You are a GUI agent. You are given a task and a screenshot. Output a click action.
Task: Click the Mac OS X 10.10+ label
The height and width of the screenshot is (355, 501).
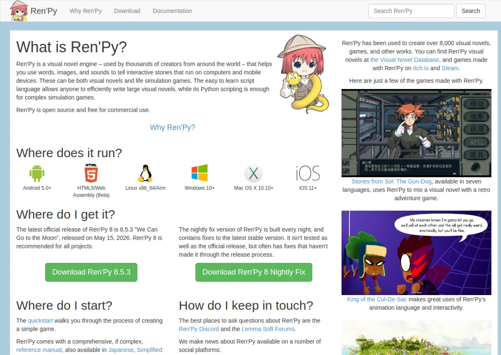click(254, 188)
